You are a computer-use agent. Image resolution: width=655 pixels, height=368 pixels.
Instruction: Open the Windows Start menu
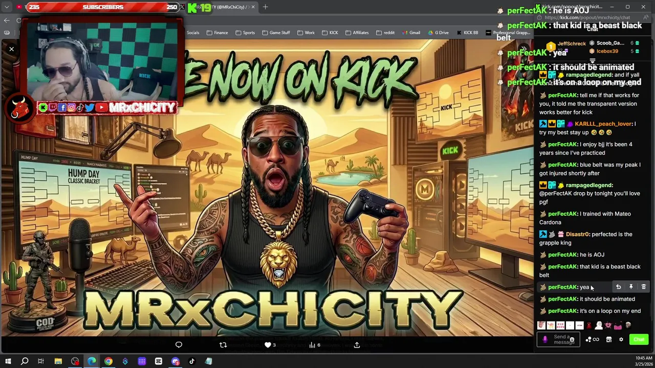8,361
